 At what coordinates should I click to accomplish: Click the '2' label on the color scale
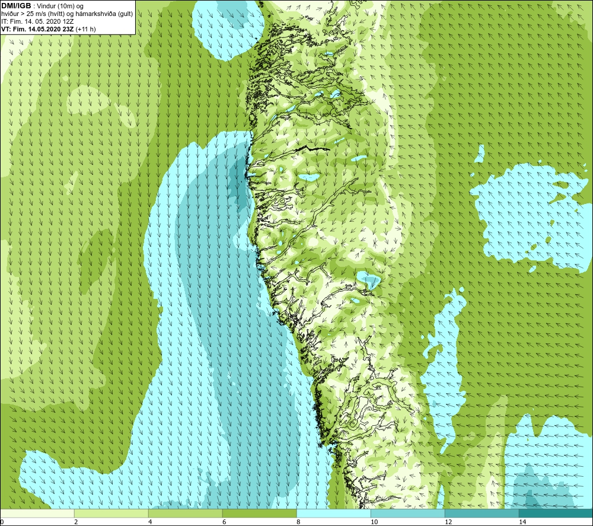tap(76, 522)
